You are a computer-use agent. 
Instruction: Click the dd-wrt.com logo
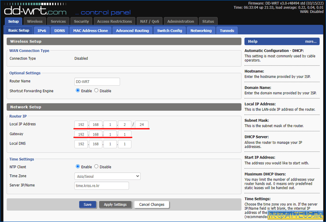point(36,9)
